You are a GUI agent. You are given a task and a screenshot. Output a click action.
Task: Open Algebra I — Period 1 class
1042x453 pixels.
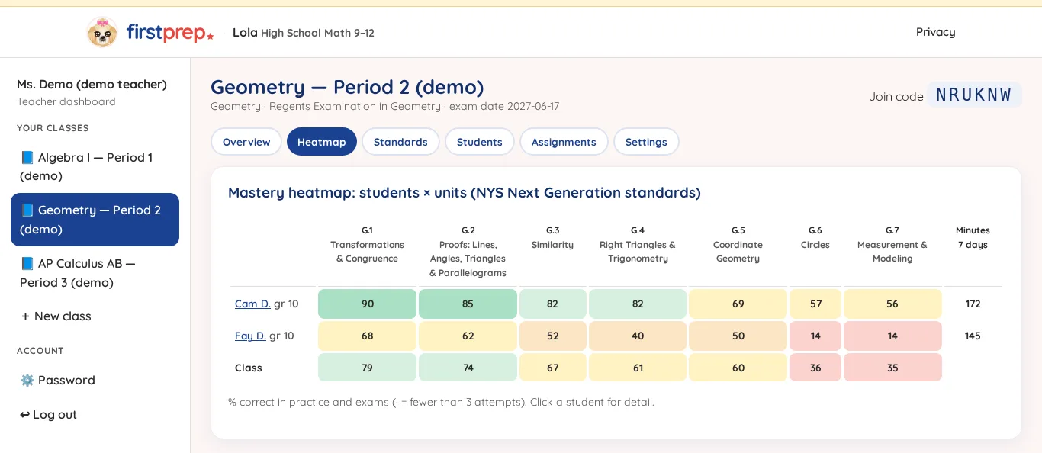click(95, 166)
